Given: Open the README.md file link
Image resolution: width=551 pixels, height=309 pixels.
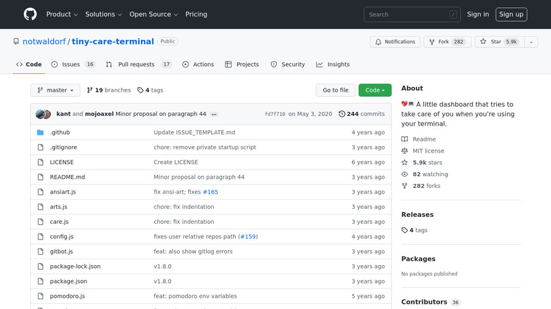Looking at the screenshot, I should tap(68, 177).
